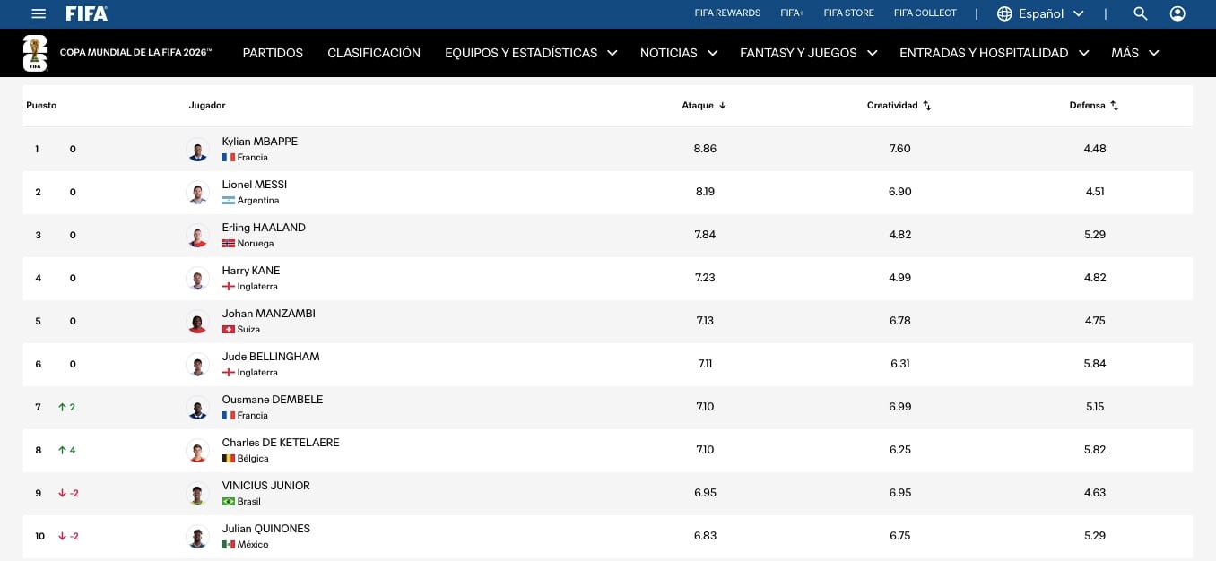Click Charles De Ketelaere's avatar photo
This screenshot has height=561, width=1216.
pyautogui.click(x=198, y=451)
